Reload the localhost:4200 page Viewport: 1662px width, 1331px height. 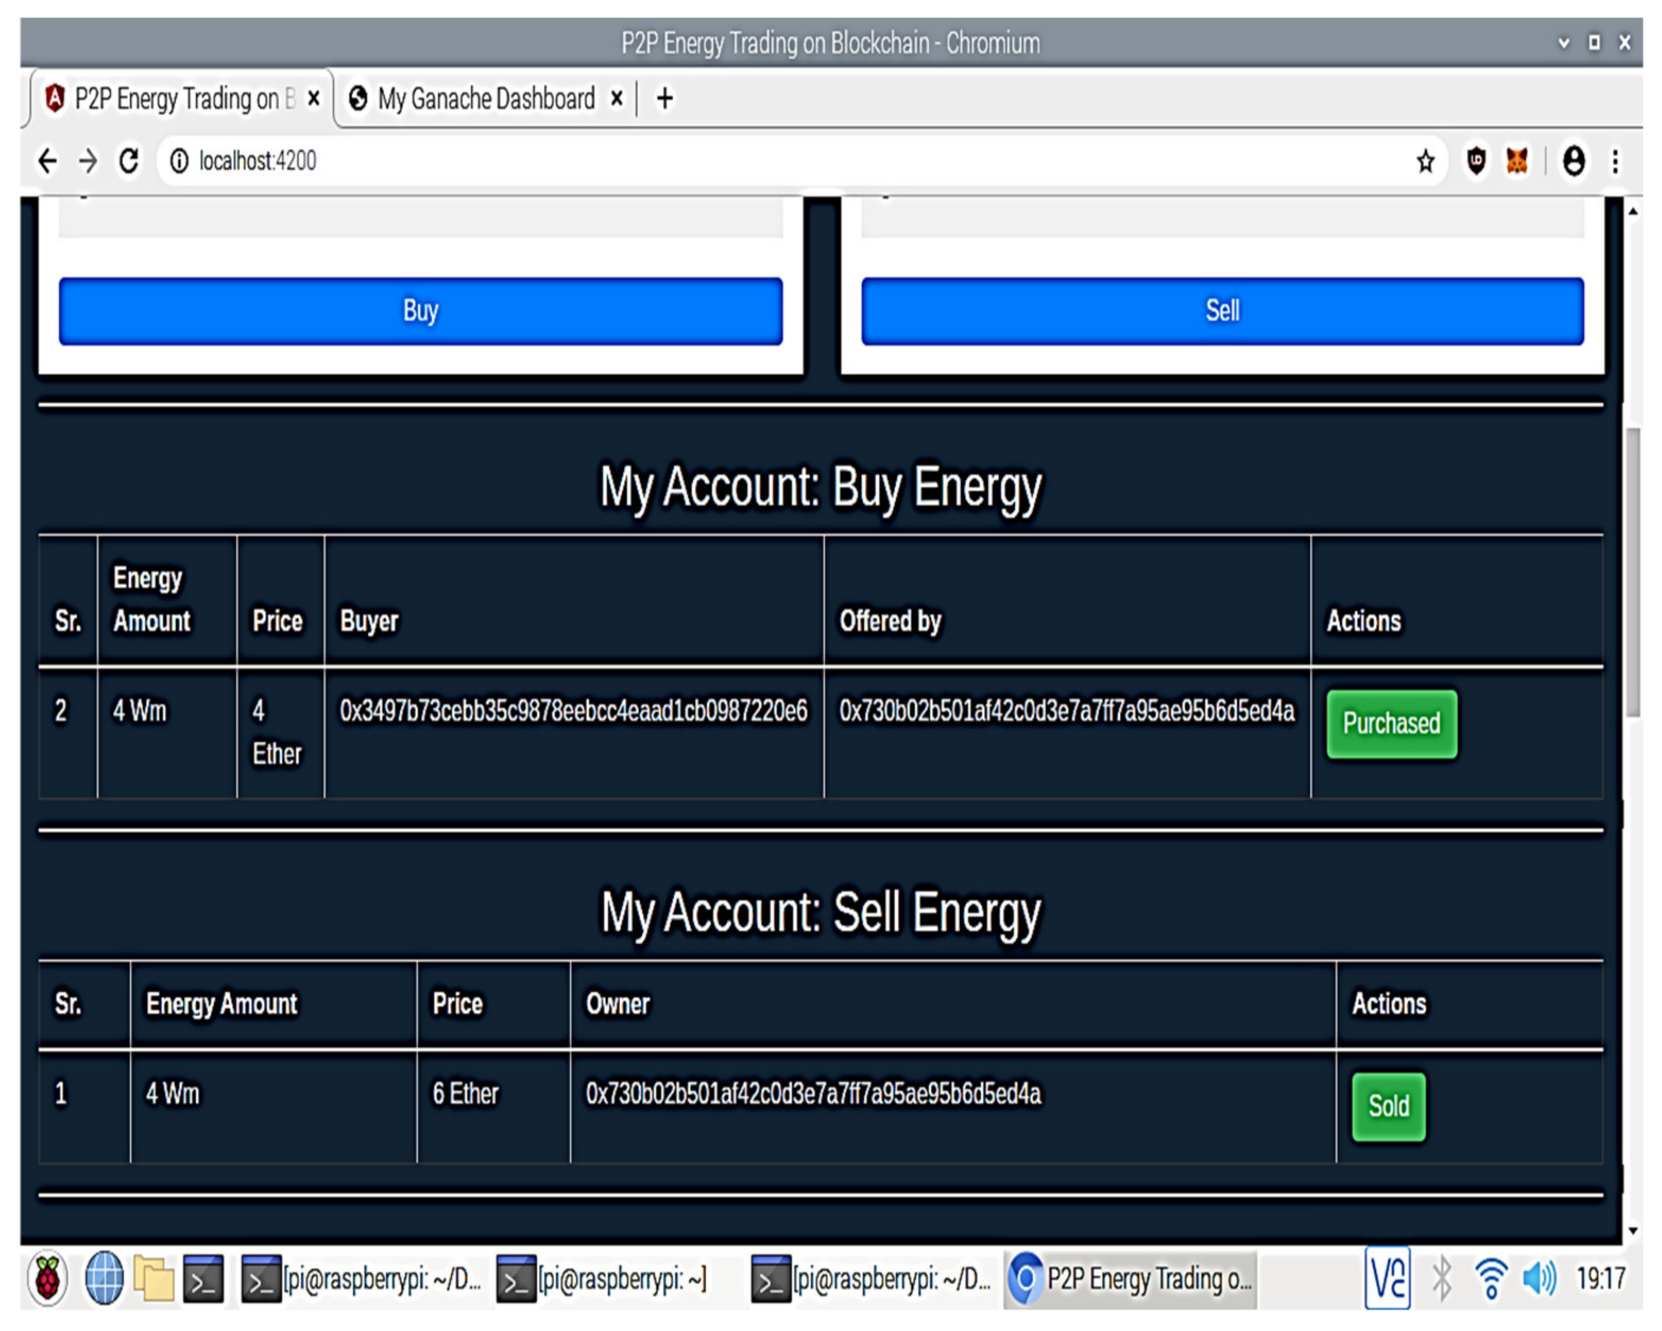coord(129,161)
